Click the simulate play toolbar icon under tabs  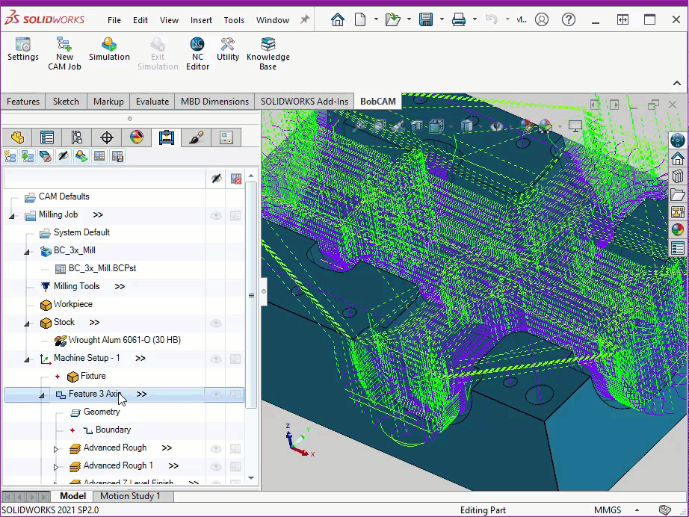coord(81,156)
